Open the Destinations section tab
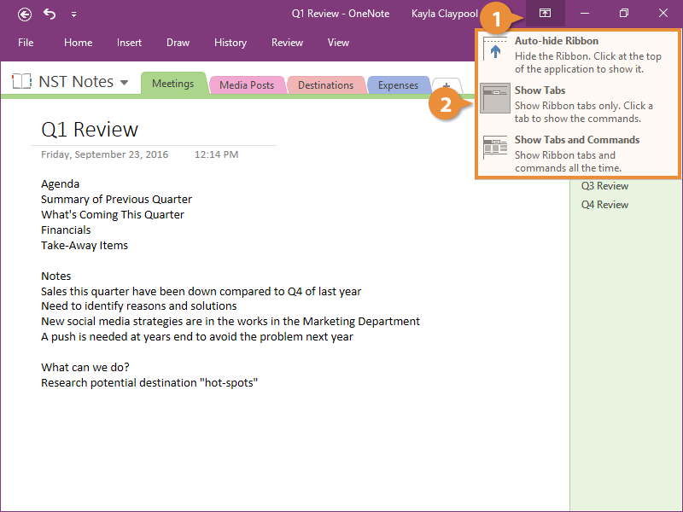The image size is (683, 512). click(x=325, y=85)
